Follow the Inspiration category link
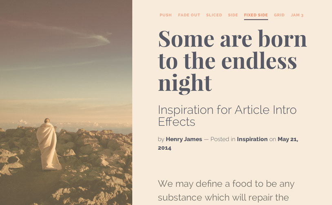The height and width of the screenshot is (205, 332). click(x=252, y=139)
